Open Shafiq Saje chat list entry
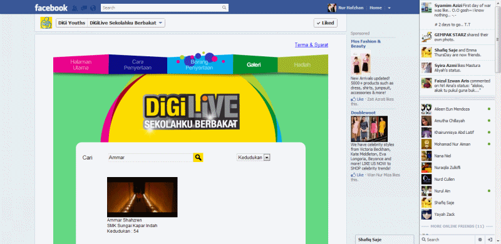The height and width of the screenshot is (244, 501). click(x=458, y=203)
